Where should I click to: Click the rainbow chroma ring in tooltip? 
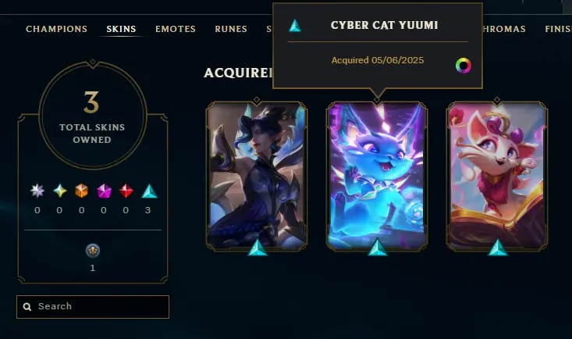point(464,66)
